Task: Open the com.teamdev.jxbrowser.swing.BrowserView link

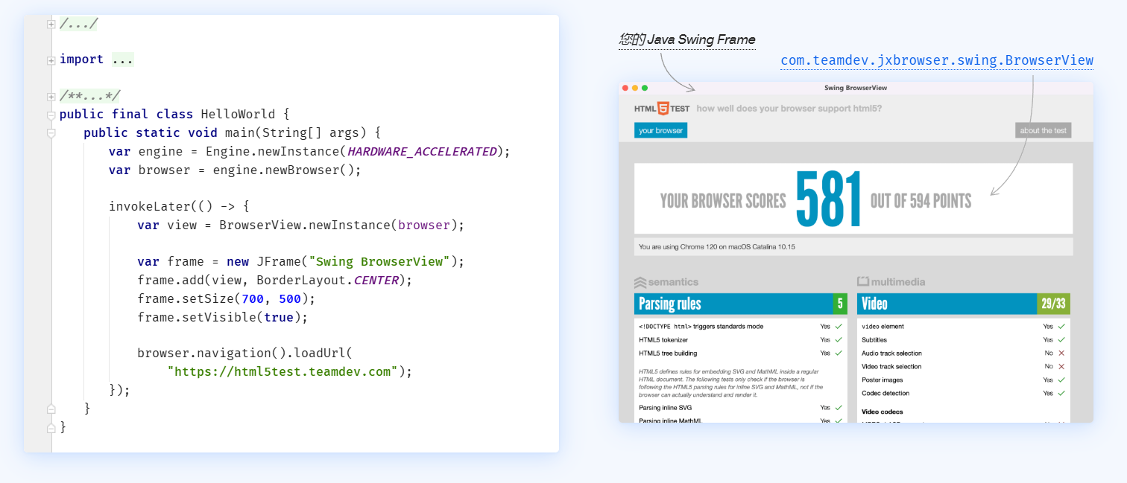Action: (x=936, y=61)
